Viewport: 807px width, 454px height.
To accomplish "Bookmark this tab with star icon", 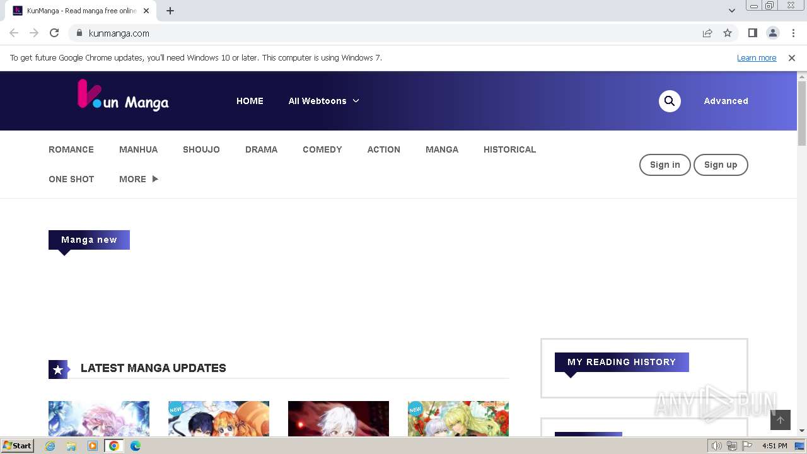I will [x=728, y=33].
